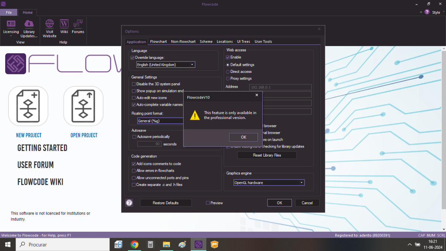
Task: Open the Licensing ribbon button
Action: 11,28
